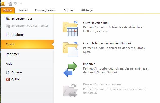Image resolution: width=160 pixels, height=103 pixels.
Task: Select the Dossier ribbon tab
Action: click(68, 10)
